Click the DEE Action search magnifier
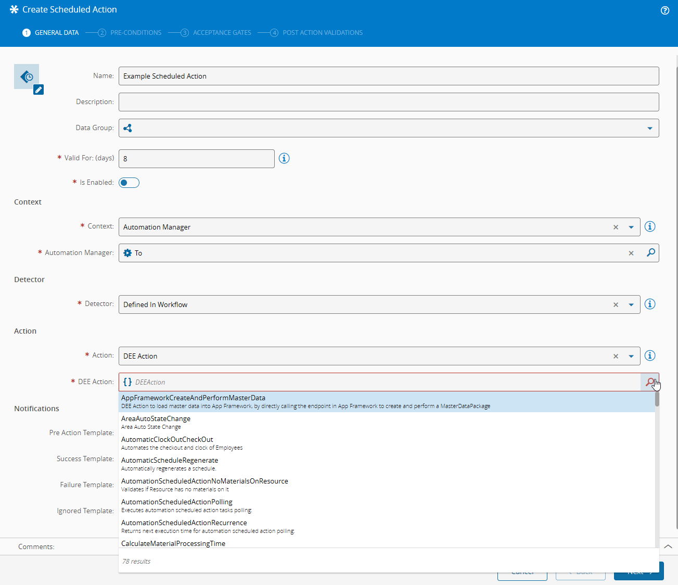This screenshot has height=585, width=678. 650,382
